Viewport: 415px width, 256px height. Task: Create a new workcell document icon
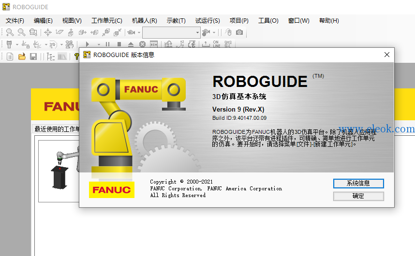[x=10, y=57]
